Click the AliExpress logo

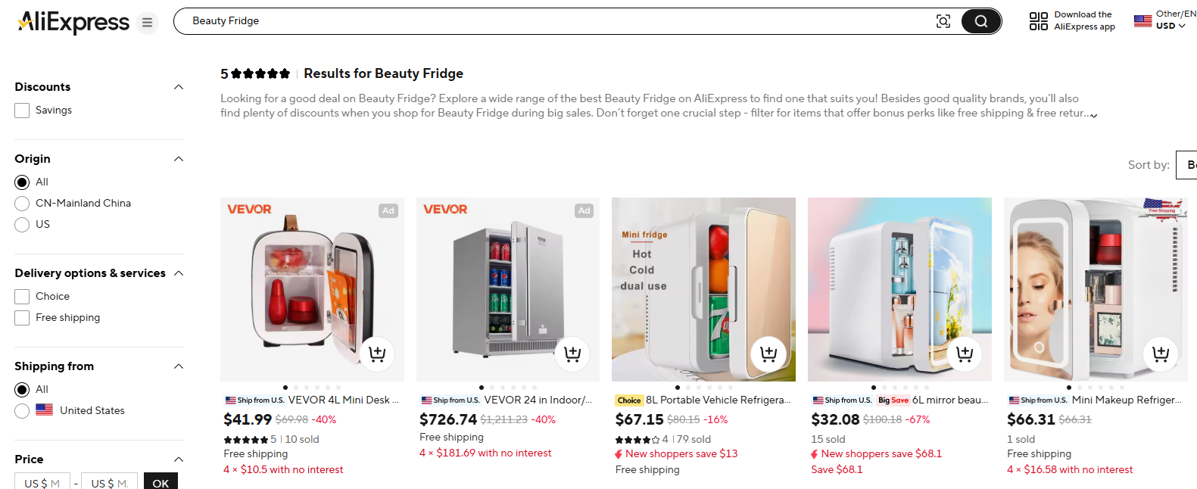(73, 22)
